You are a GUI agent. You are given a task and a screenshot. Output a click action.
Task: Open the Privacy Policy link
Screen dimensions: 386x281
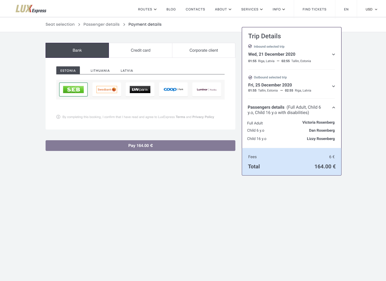(x=203, y=117)
